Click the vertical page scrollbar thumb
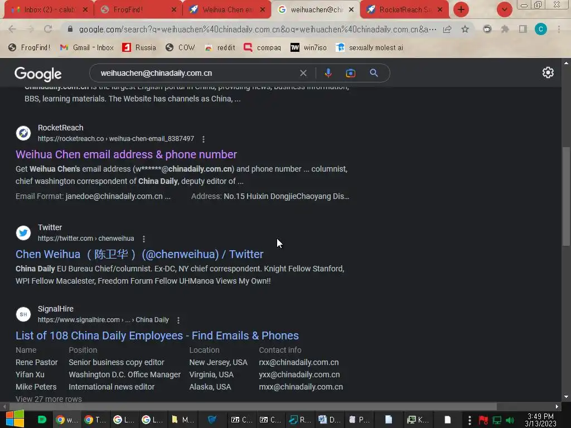Image resolution: width=571 pixels, height=428 pixels. point(566,197)
